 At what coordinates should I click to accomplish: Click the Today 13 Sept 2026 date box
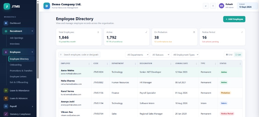click(x=247, y=6)
